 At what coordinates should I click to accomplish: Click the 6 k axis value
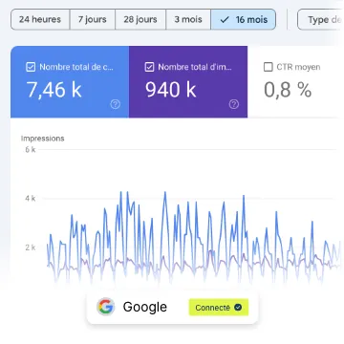tap(31, 149)
